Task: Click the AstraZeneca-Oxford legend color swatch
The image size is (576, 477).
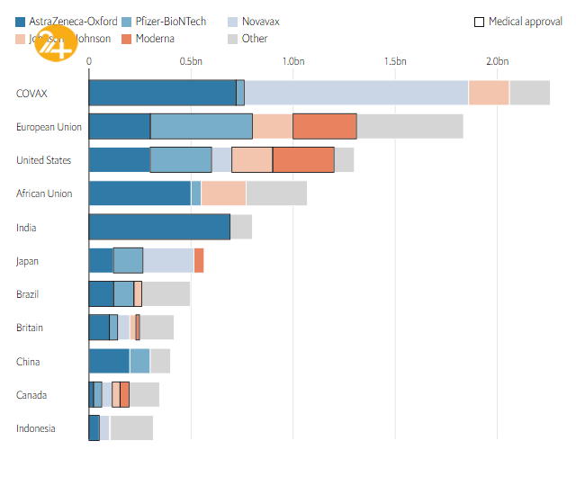Action: (22, 21)
